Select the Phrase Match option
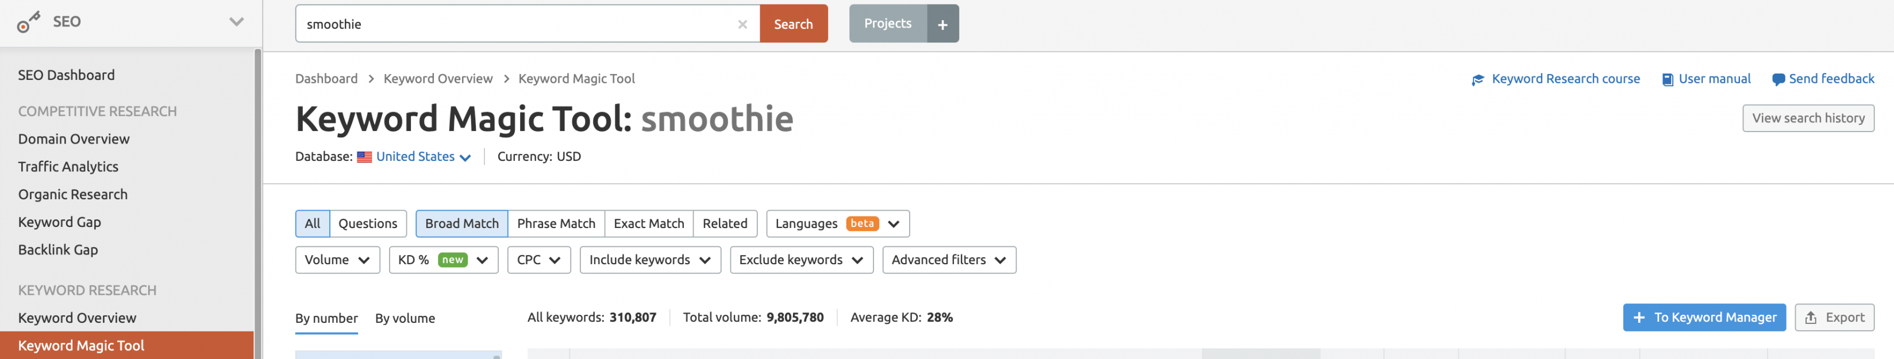 (x=556, y=223)
